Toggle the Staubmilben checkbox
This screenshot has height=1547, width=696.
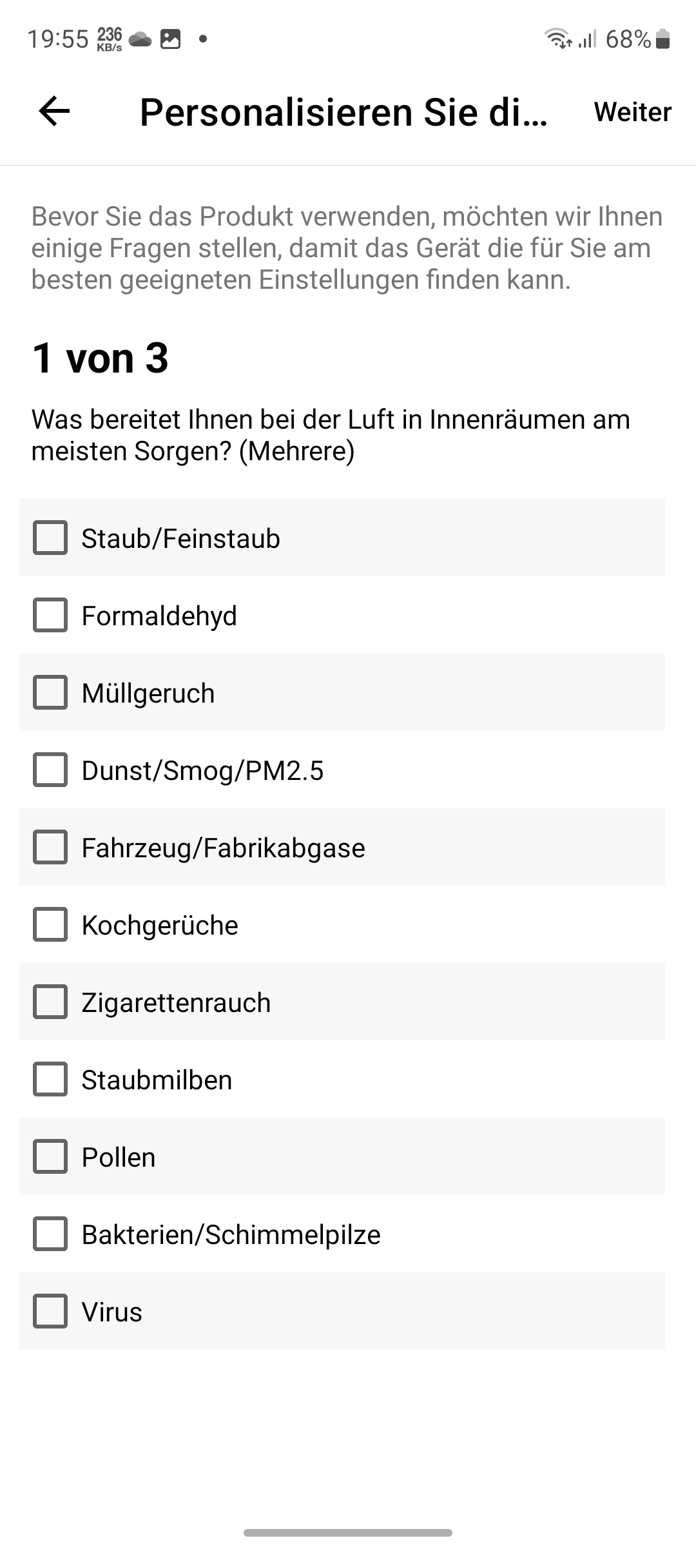50,1079
